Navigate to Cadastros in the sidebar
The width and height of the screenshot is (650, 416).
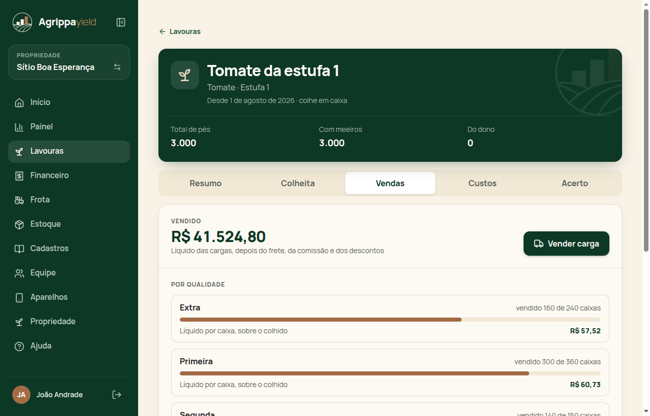(x=69, y=249)
